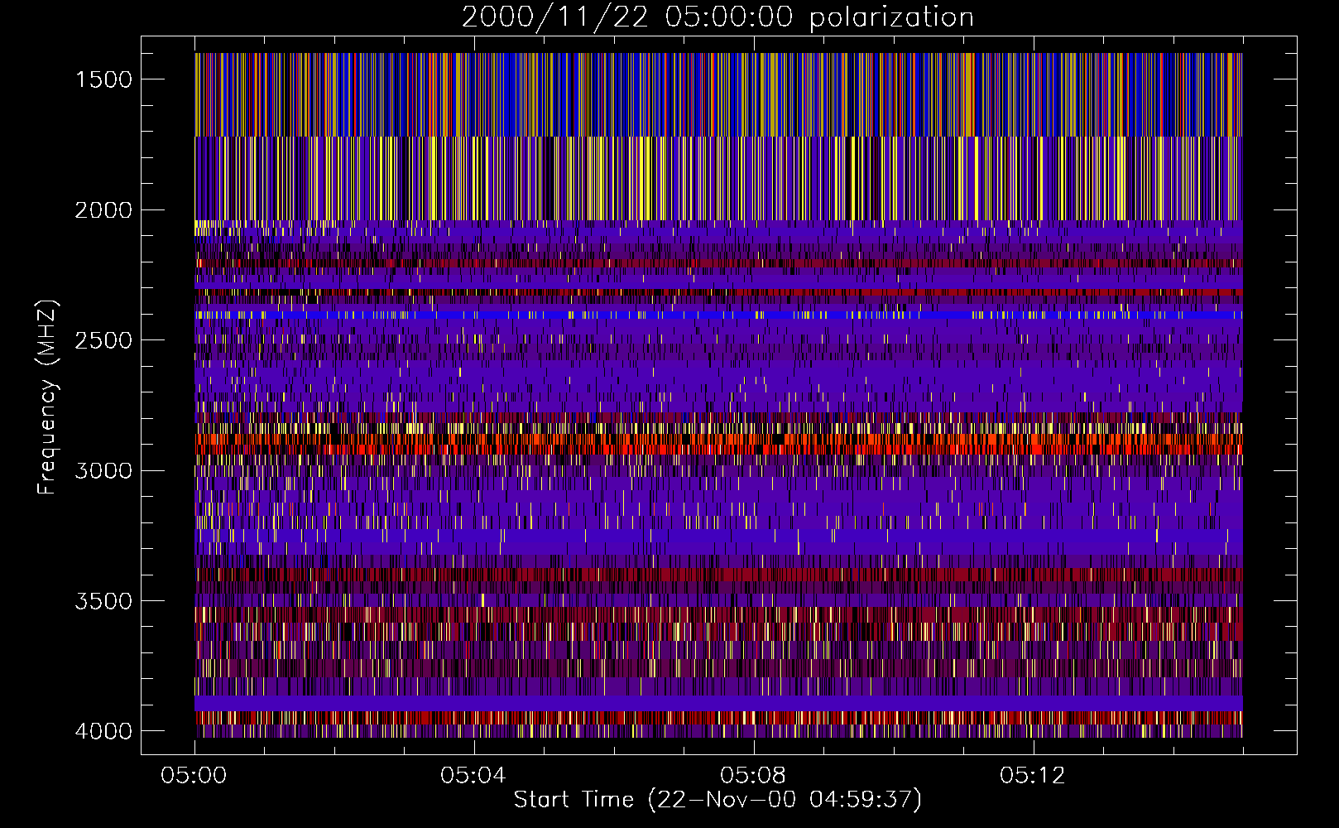
Task: Click the 05:12 time tick label
Action: pos(1033,776)
